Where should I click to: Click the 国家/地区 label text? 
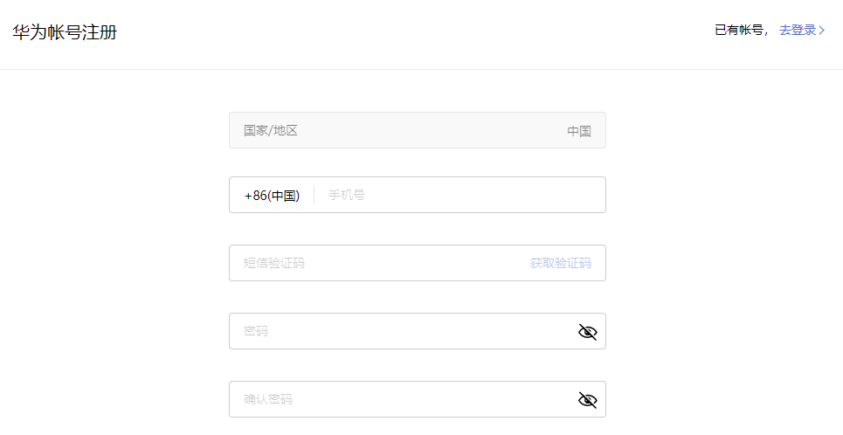pos(271,131)
